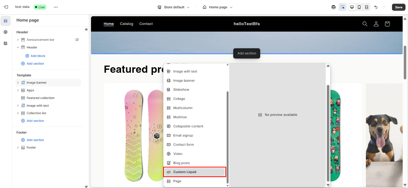Open the Home page template dropdown
The height and width of the screenshot is (188, 408).
point(218,7)
